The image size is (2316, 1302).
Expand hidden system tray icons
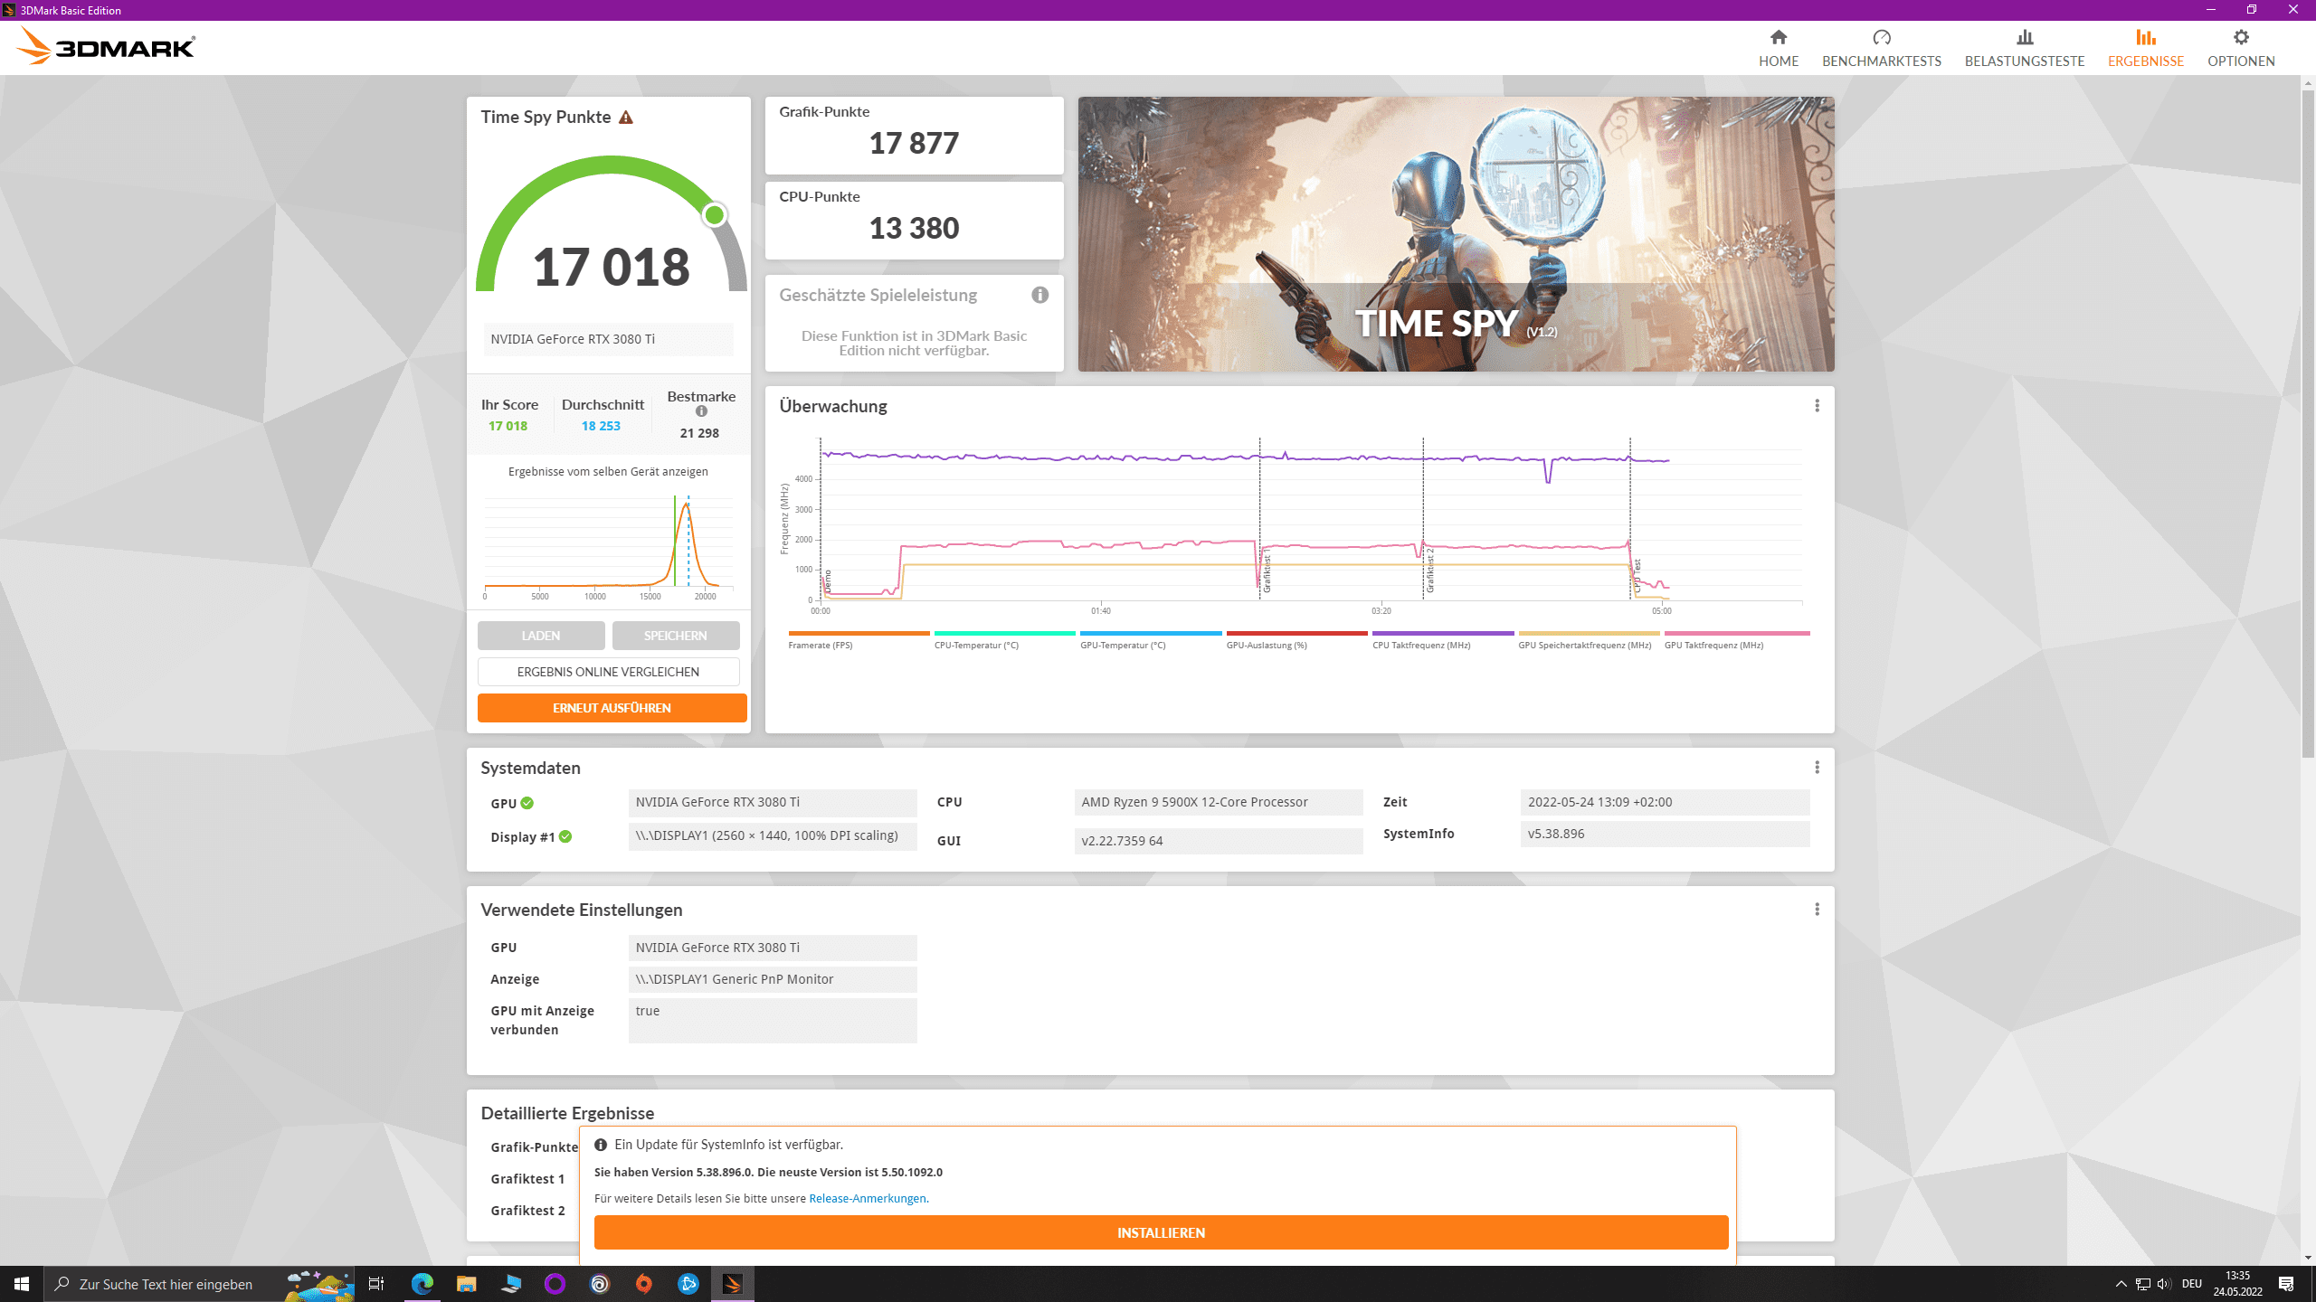[x=2121, y=1284]
